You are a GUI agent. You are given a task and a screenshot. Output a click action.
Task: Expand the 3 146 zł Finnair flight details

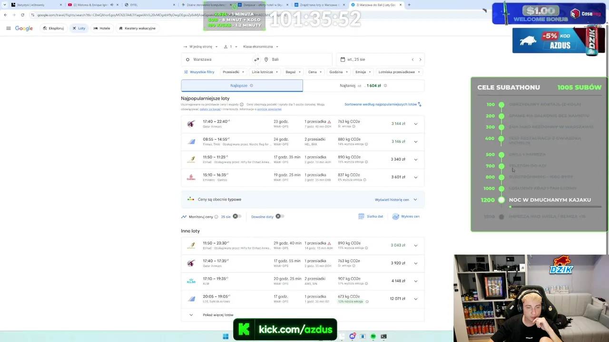415,142
